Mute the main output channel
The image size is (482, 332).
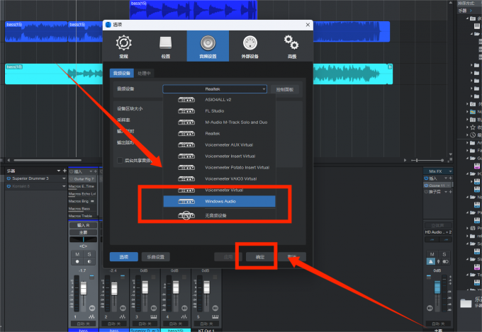pos(432,254)
